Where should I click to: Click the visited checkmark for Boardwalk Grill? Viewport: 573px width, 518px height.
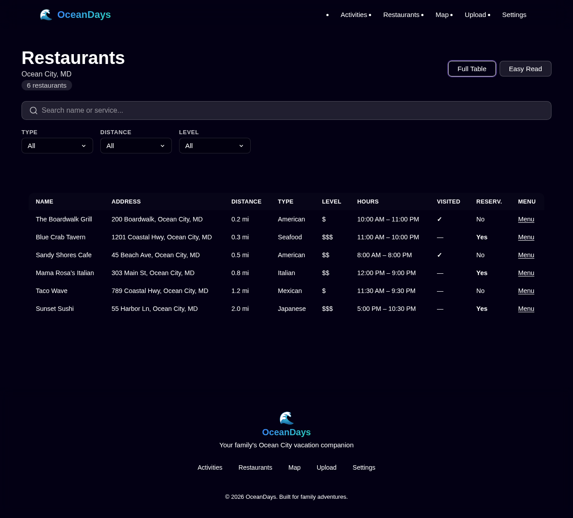click(x=440, y=219)
